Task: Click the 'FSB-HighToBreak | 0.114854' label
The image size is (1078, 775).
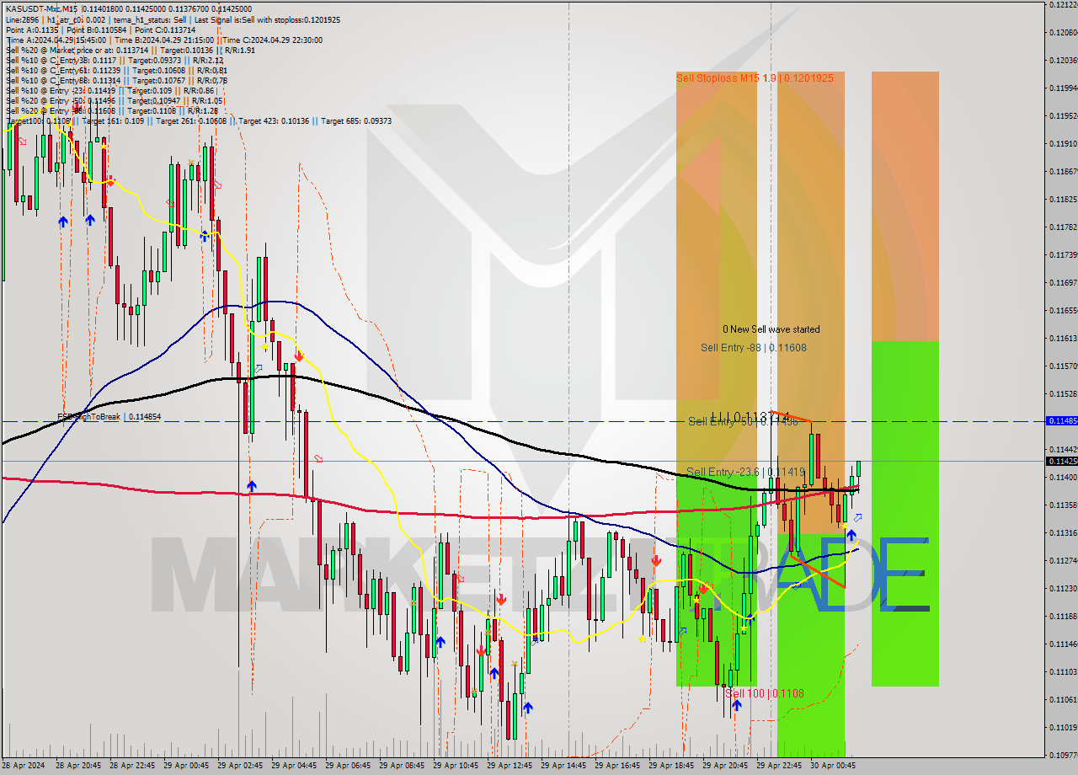Action: [109, 417]
